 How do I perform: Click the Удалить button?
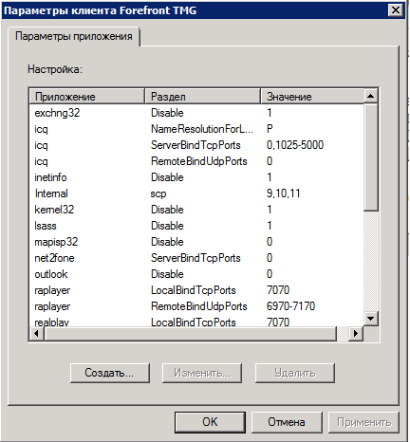click(295, 373)
